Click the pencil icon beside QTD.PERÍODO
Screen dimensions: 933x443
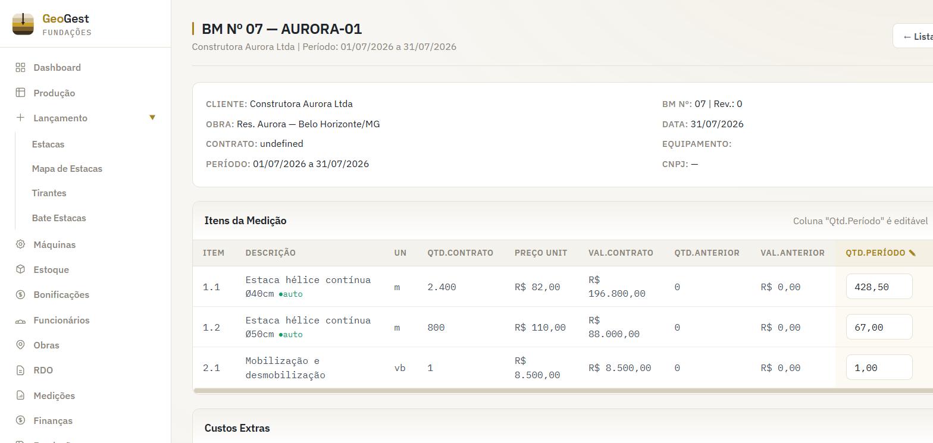coord(912,253)
